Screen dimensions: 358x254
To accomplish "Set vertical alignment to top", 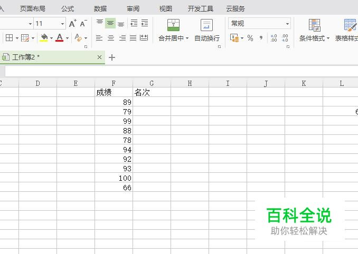I will click(x=100, y=23).
